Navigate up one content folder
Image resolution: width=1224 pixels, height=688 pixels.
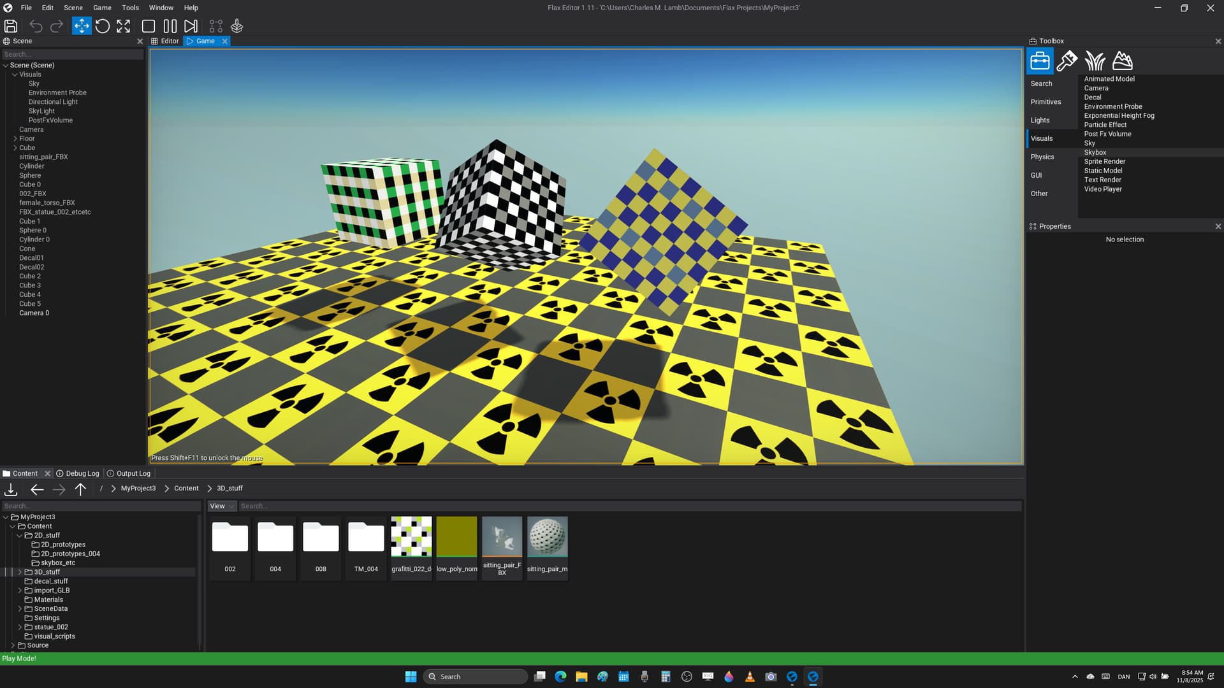[x=80, y=489]
